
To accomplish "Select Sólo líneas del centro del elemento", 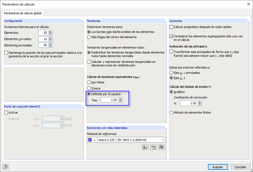I will click(89, 37).
